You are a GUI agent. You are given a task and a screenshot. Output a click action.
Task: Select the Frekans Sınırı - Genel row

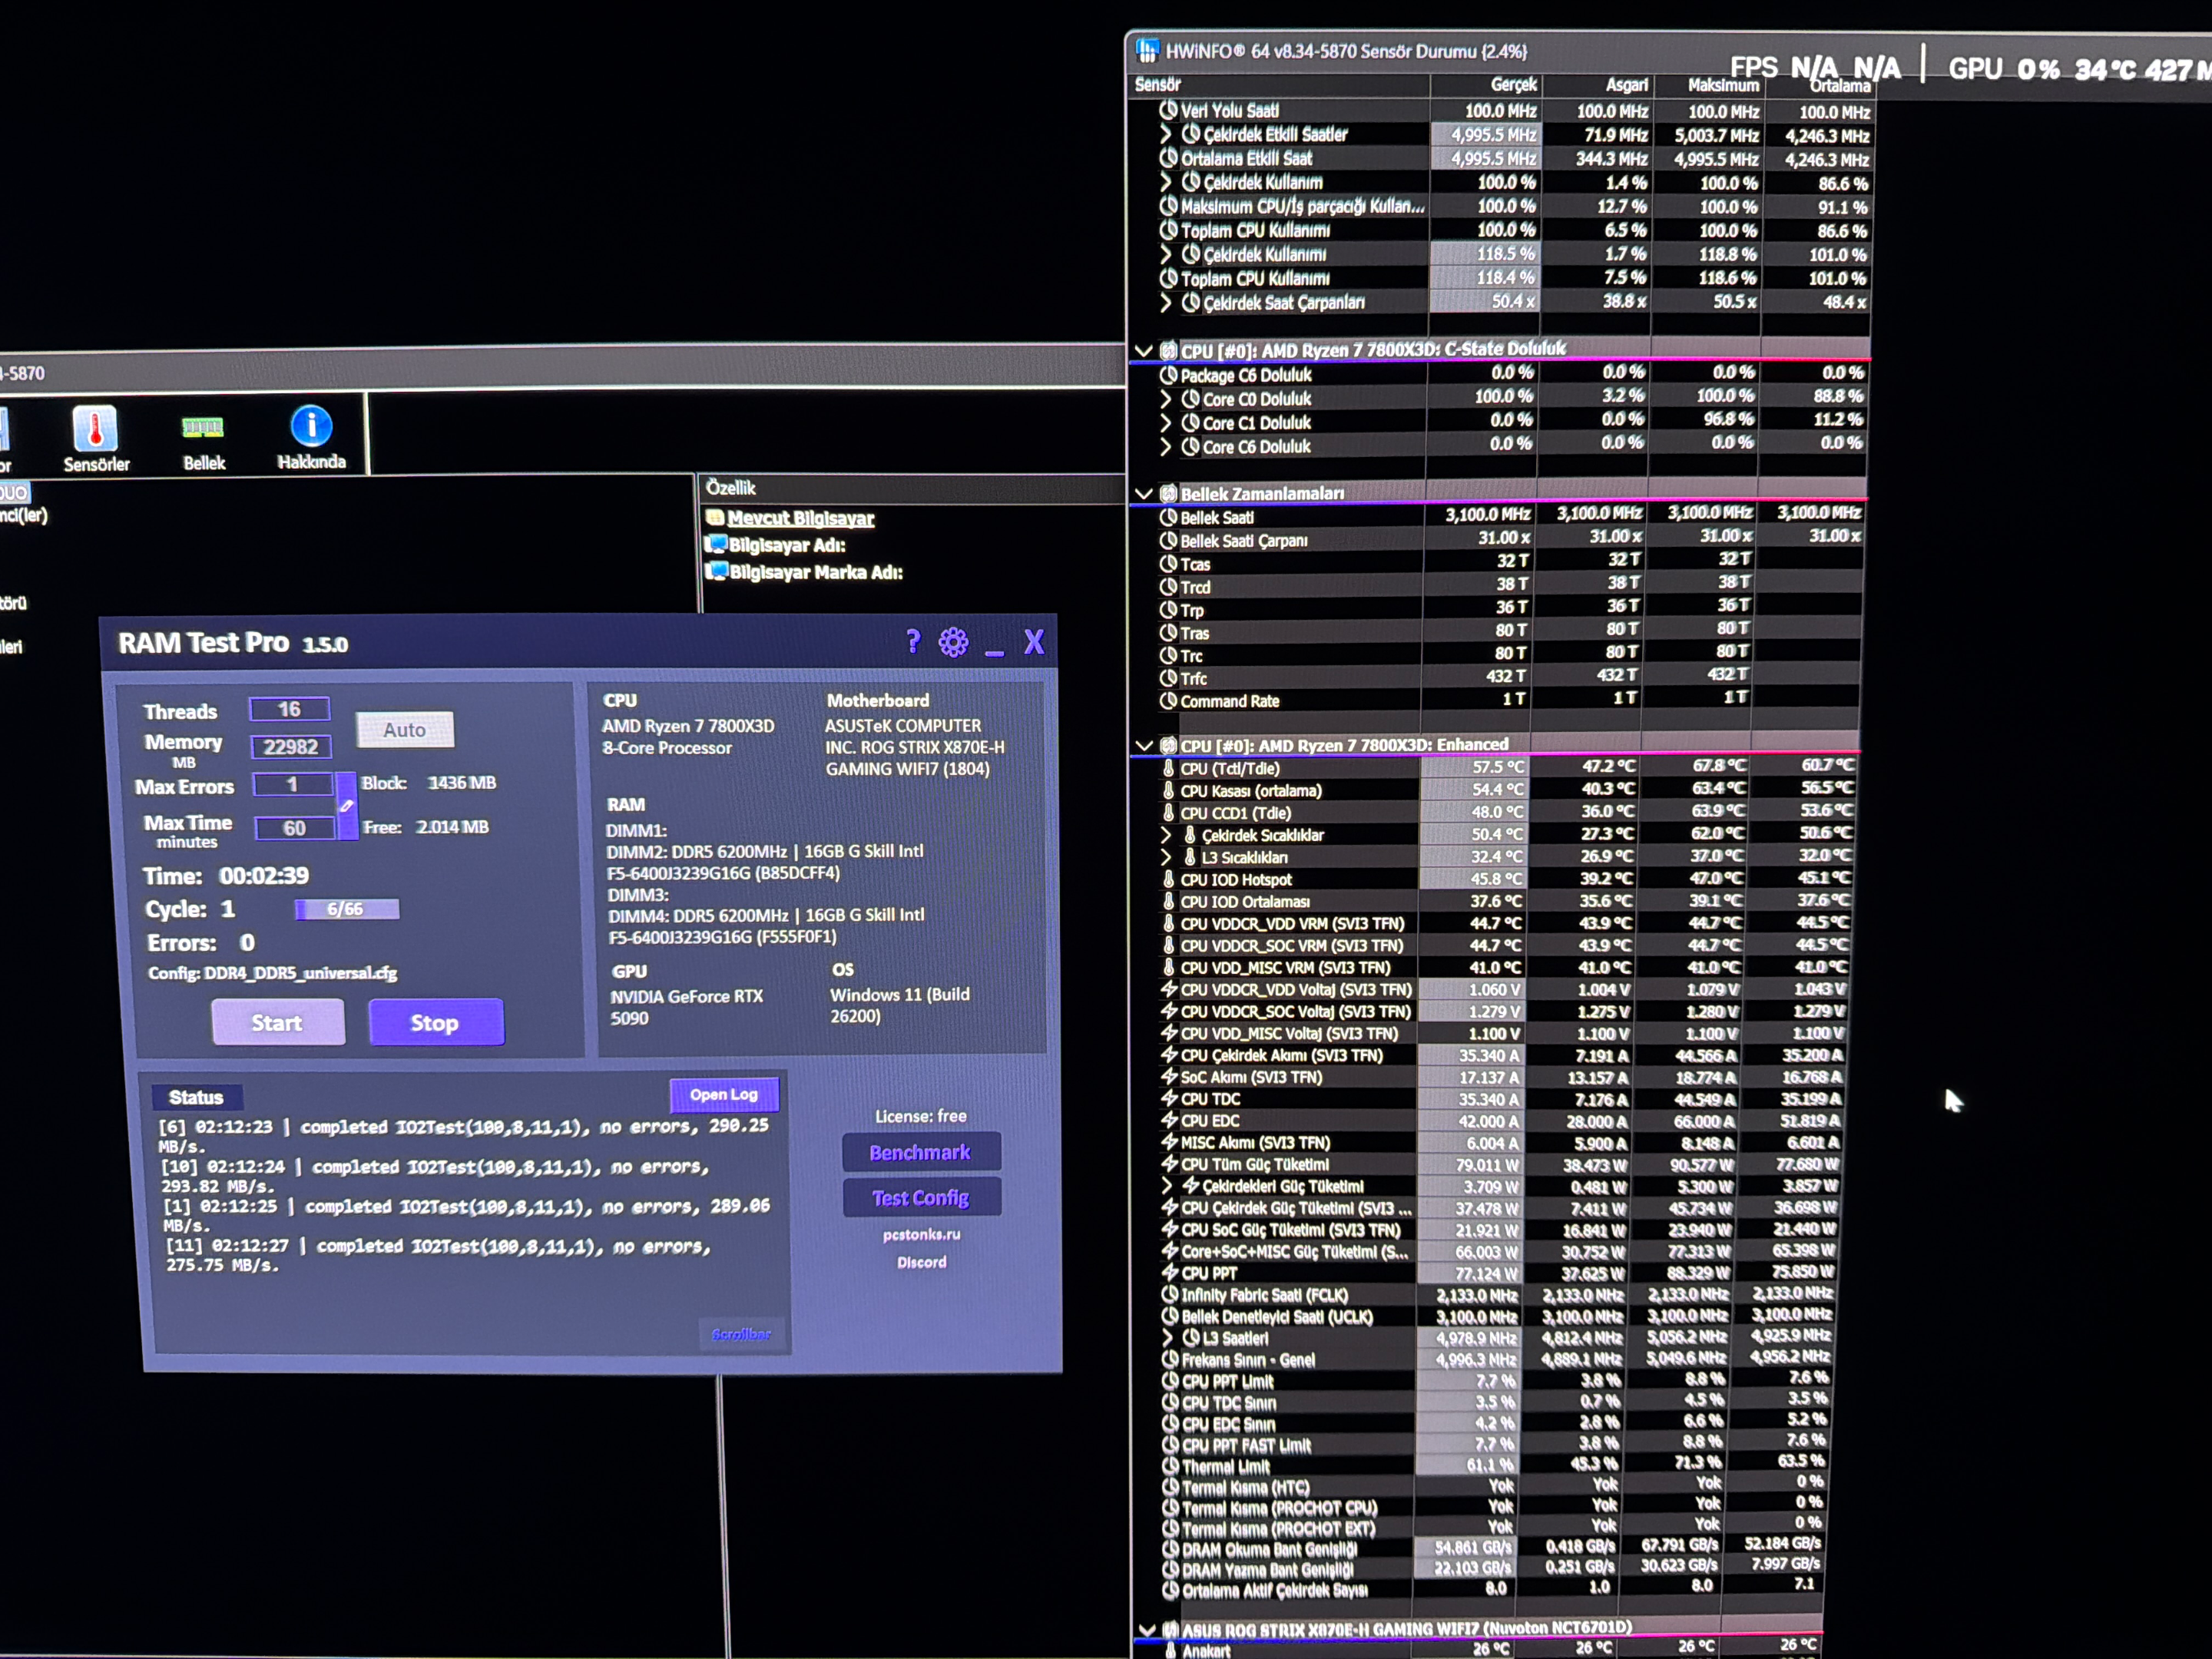click(x=1494, y=1360)
